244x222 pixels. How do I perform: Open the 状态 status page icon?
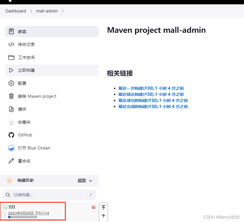(x=11, y=31)
